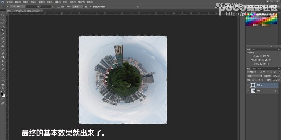Select the Blur tool
Viewport: 281px width, 140px height.
click(x=3, y=61)
